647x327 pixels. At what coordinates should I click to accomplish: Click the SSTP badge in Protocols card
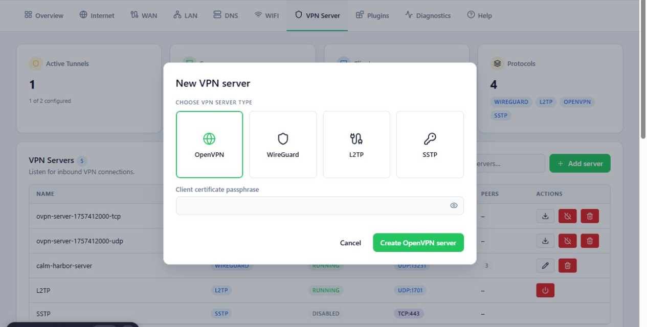click(x=501, y=115)
